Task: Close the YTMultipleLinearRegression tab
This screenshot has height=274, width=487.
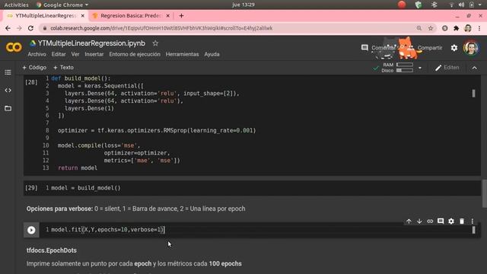Action: pyautogui.click(x=83, y=15)
